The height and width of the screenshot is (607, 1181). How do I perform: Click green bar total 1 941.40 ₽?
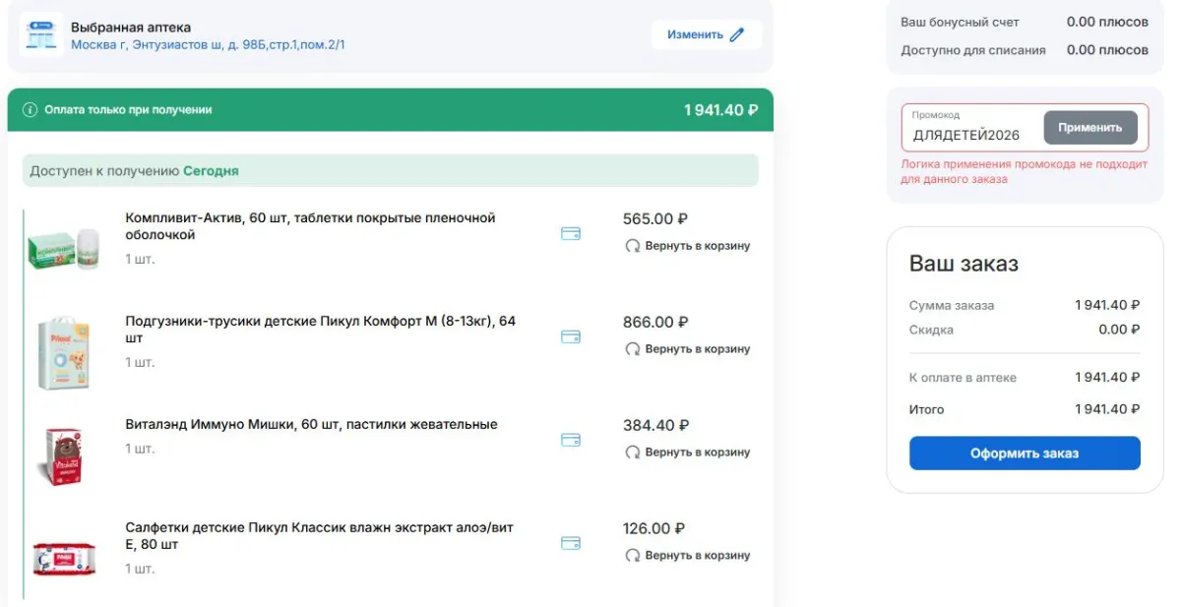tap(721, 110)
